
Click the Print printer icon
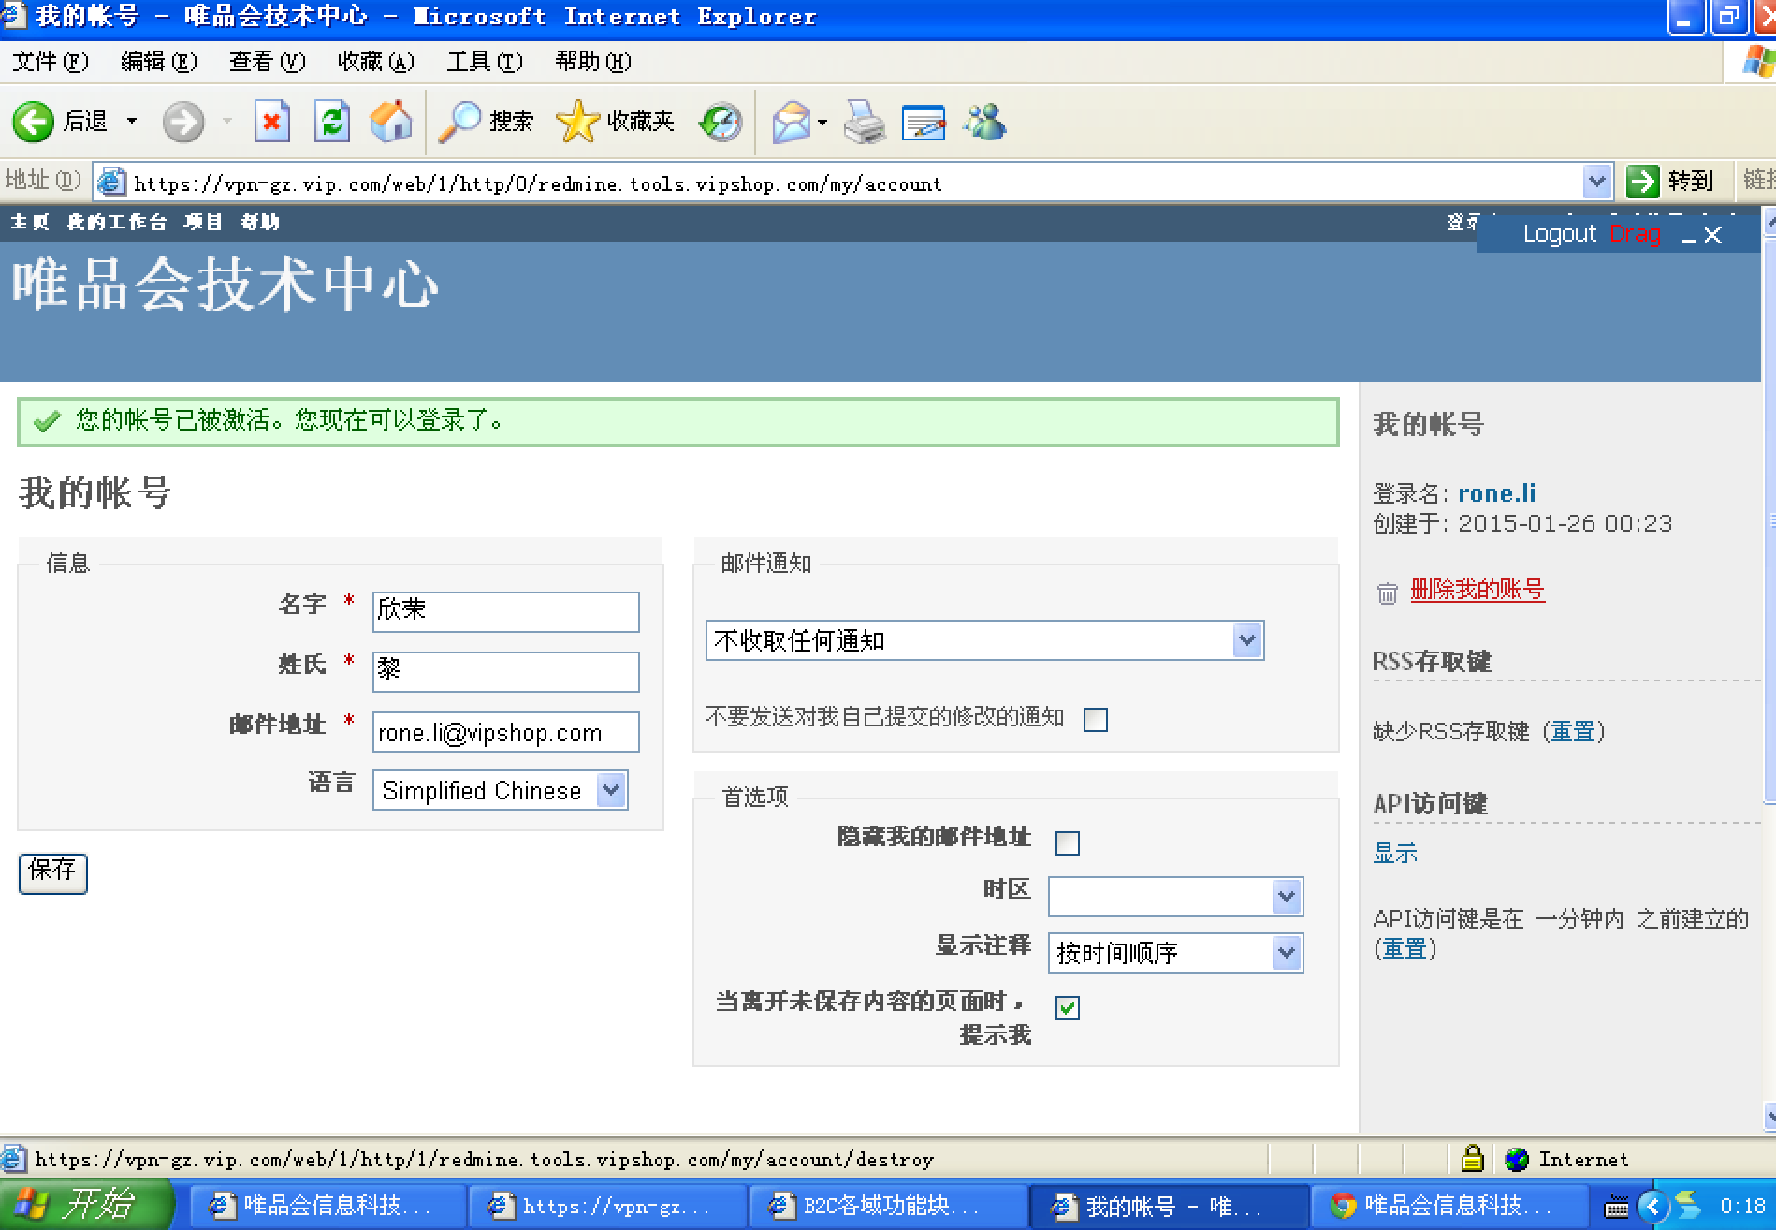pos(865,122)
